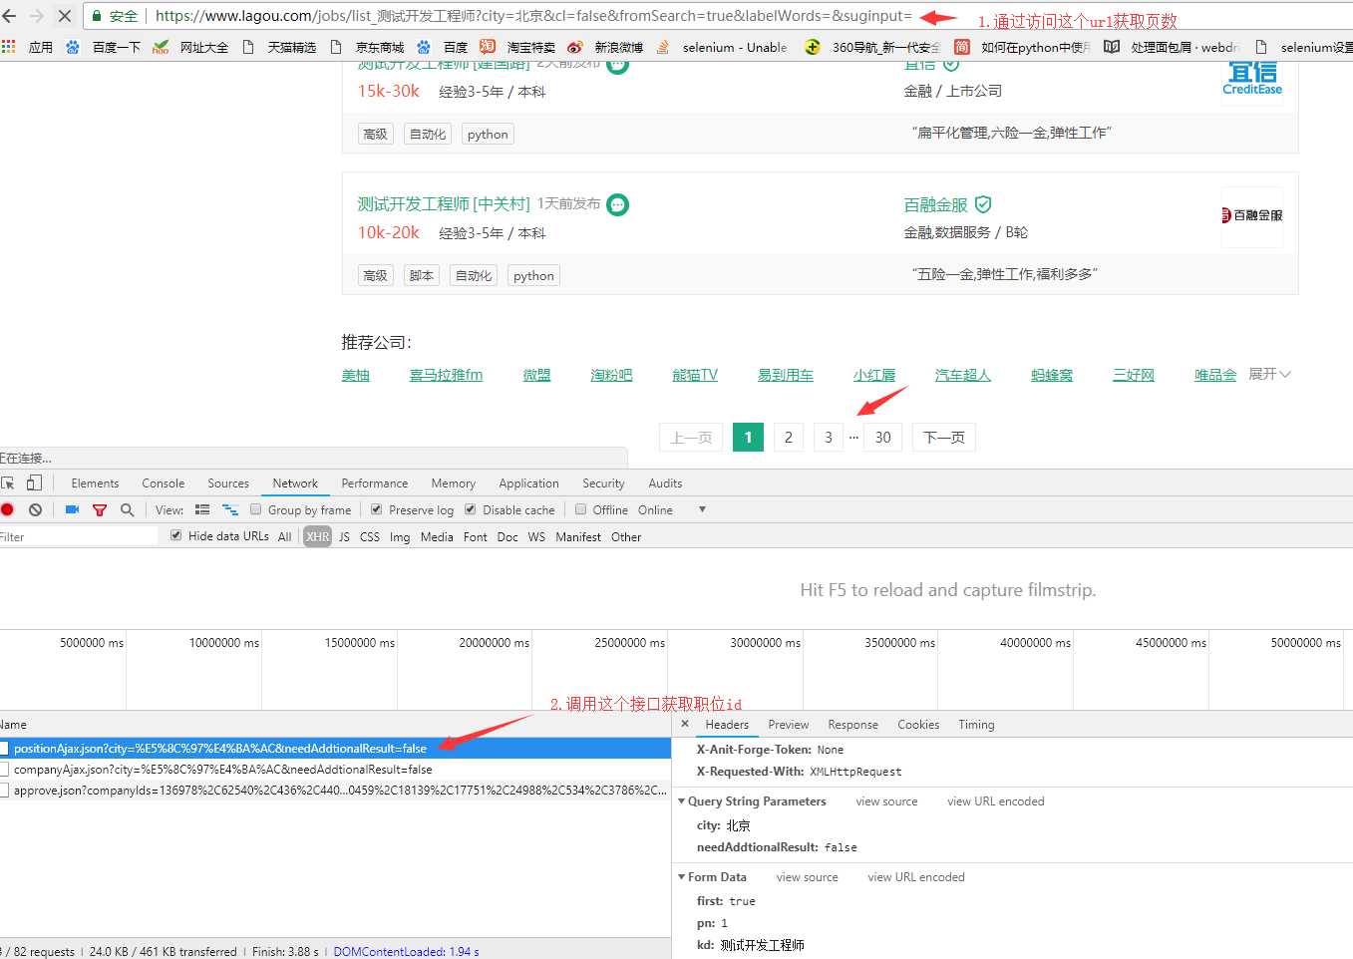Click the browser back arrow
The image size is (1353, 959).
[x=10, y=16]
